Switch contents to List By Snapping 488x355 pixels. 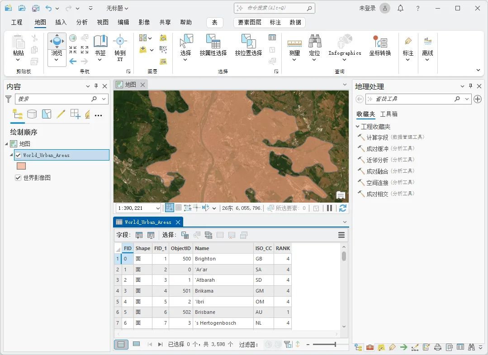coord(76,114)
